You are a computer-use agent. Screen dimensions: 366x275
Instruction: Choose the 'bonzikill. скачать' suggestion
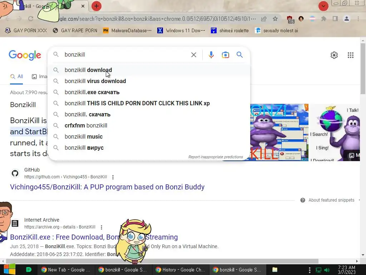(x=149, y=114)
